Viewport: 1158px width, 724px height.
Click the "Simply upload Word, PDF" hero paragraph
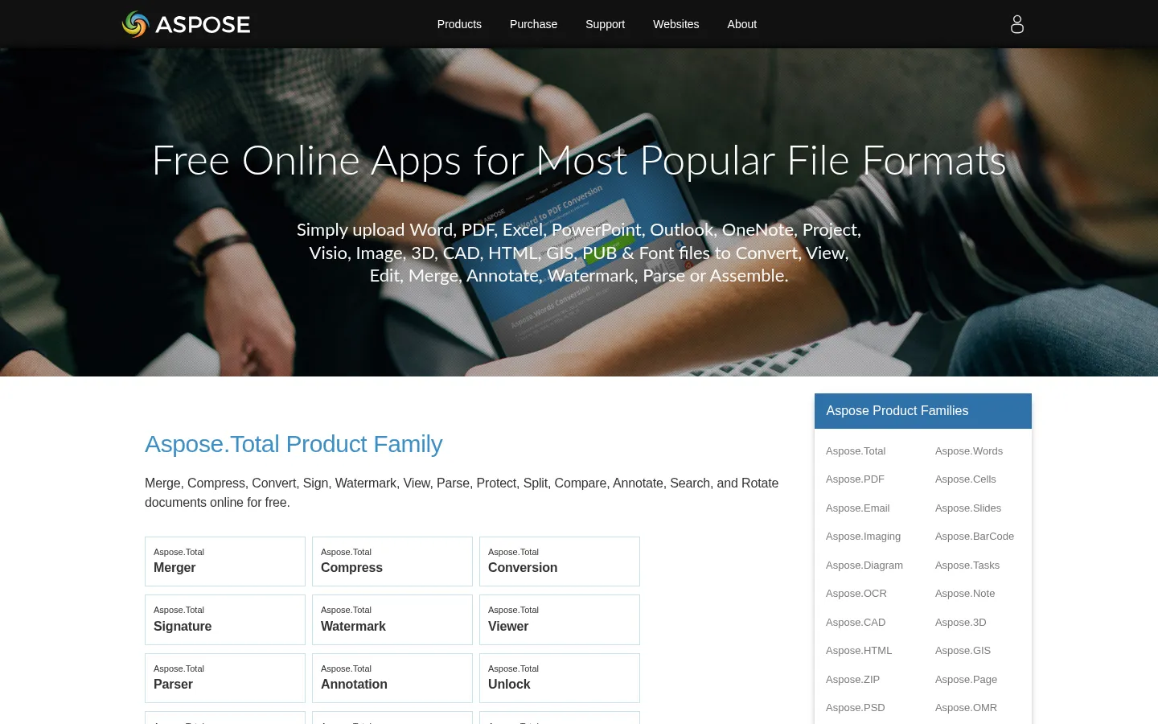pyautogui.click(x=579, y=253)
